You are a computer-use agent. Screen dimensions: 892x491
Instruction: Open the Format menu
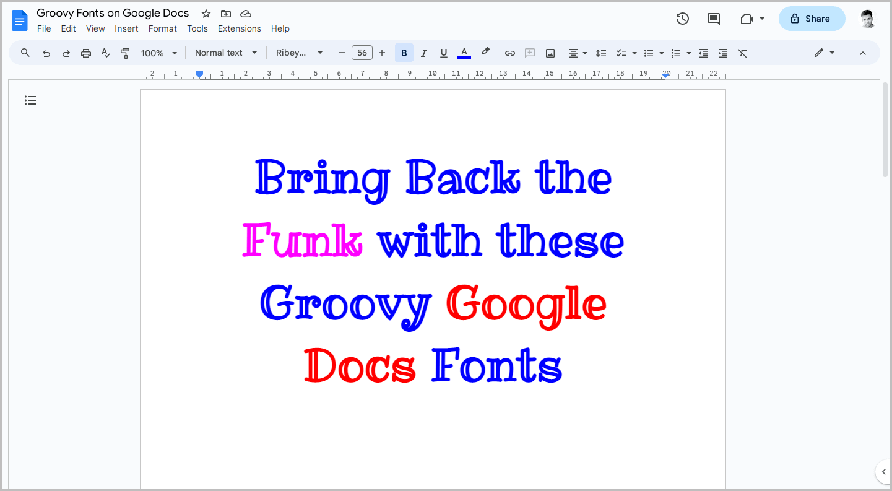click(x=162, y=28)
